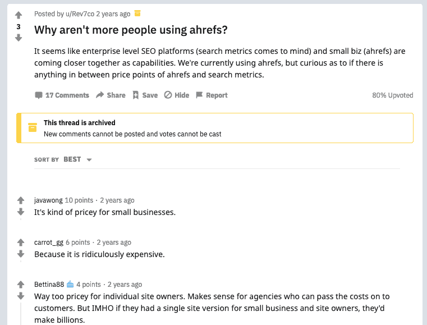Upvote Bettina88's comment
427x325 pixels.
click(x=21, y=285)
